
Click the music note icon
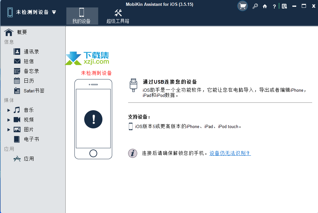17,110
